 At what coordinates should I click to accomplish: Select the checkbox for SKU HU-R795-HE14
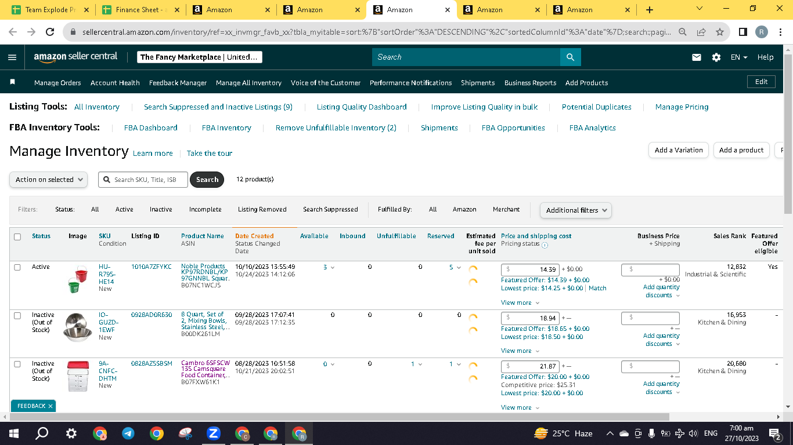[17, 267]
